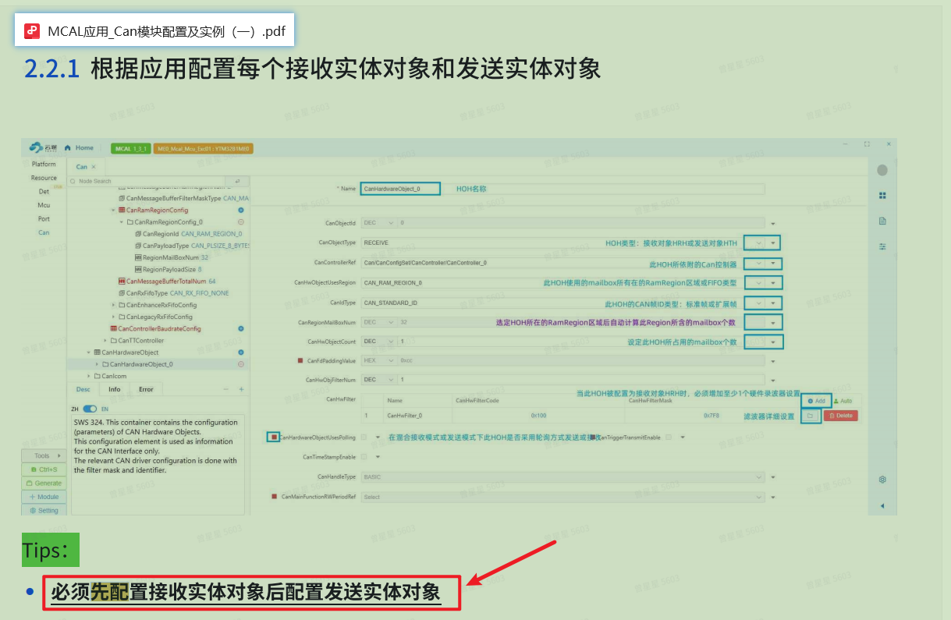Click plus icon in Desc panel header
Screen dimensions: 951x620
point(241,389)
